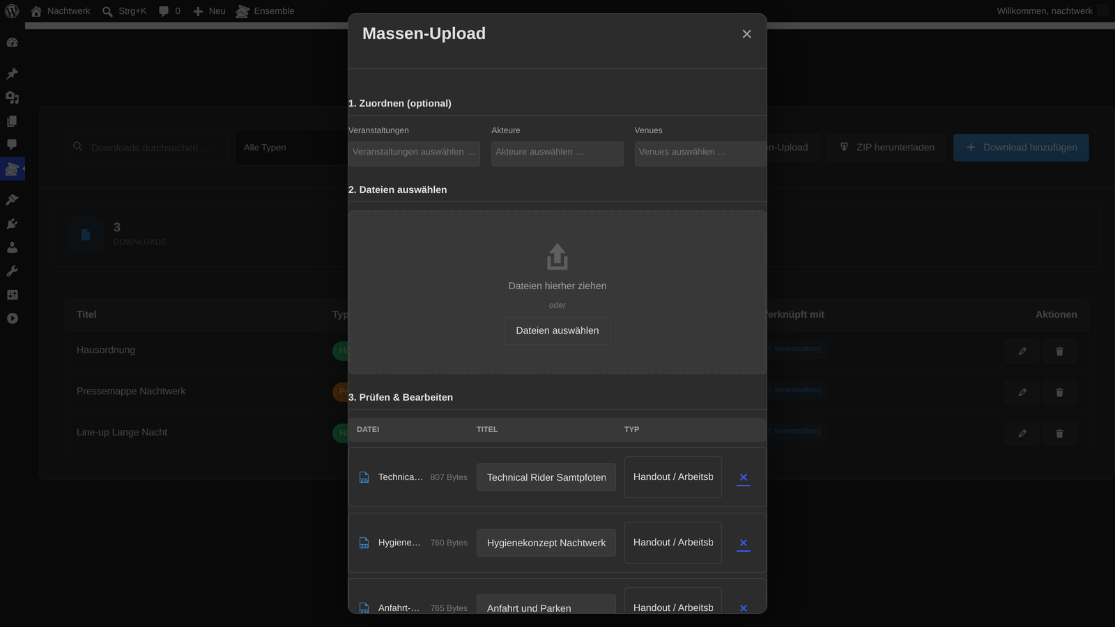Click the collapse menu play icon
Image resolution: width=1115 pixels, height=627 pixels.
[x=12, y=318]
